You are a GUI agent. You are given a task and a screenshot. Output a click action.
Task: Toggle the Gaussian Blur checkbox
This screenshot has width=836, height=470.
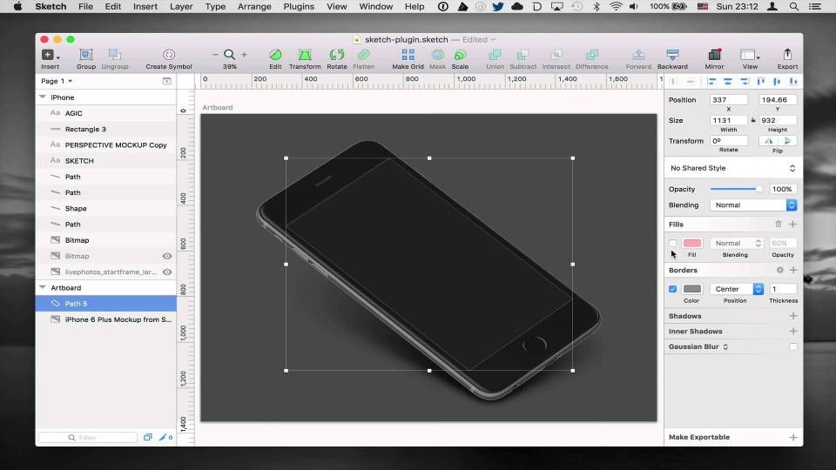(792, 346)
